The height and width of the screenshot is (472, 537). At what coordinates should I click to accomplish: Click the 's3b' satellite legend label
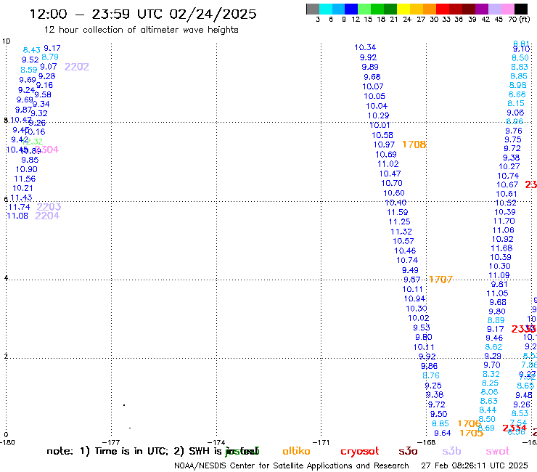point(451,451)
